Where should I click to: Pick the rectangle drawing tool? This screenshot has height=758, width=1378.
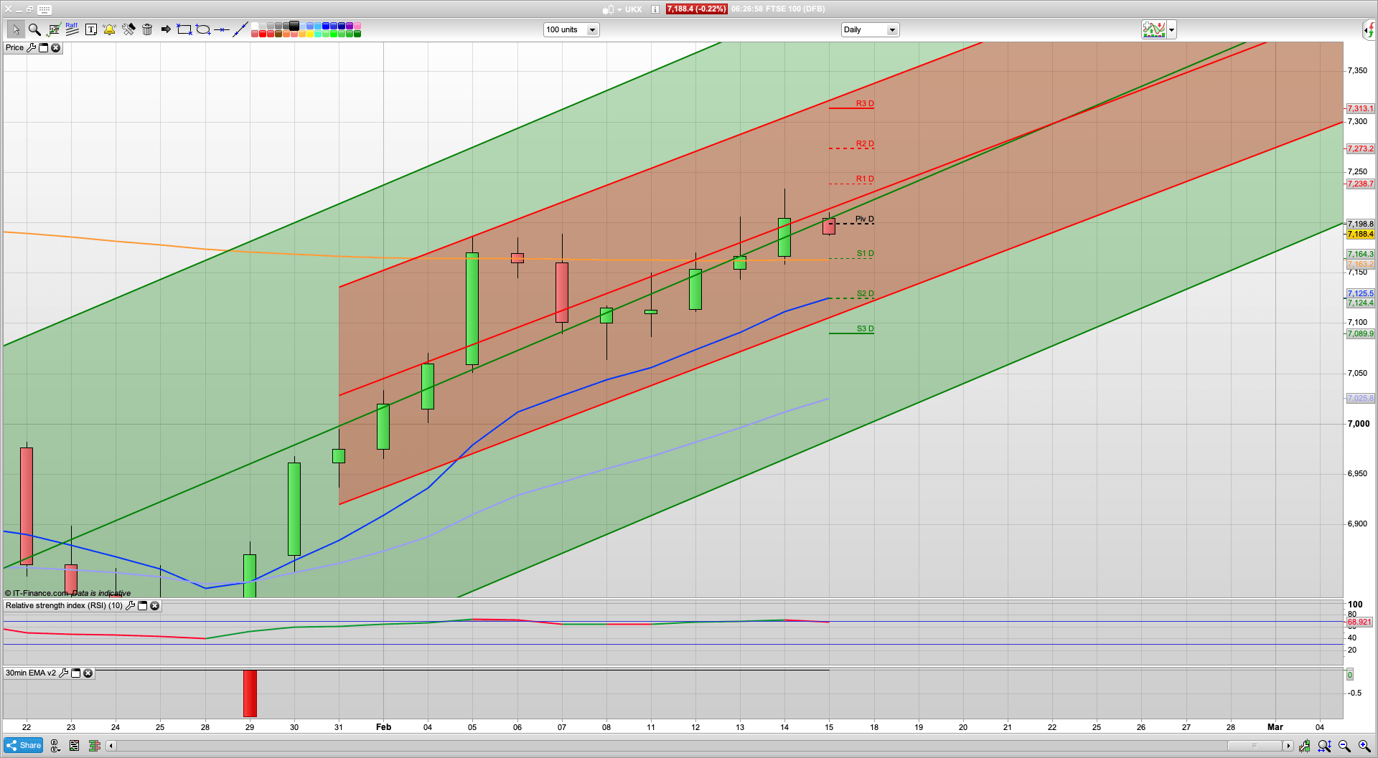point(184,29)
